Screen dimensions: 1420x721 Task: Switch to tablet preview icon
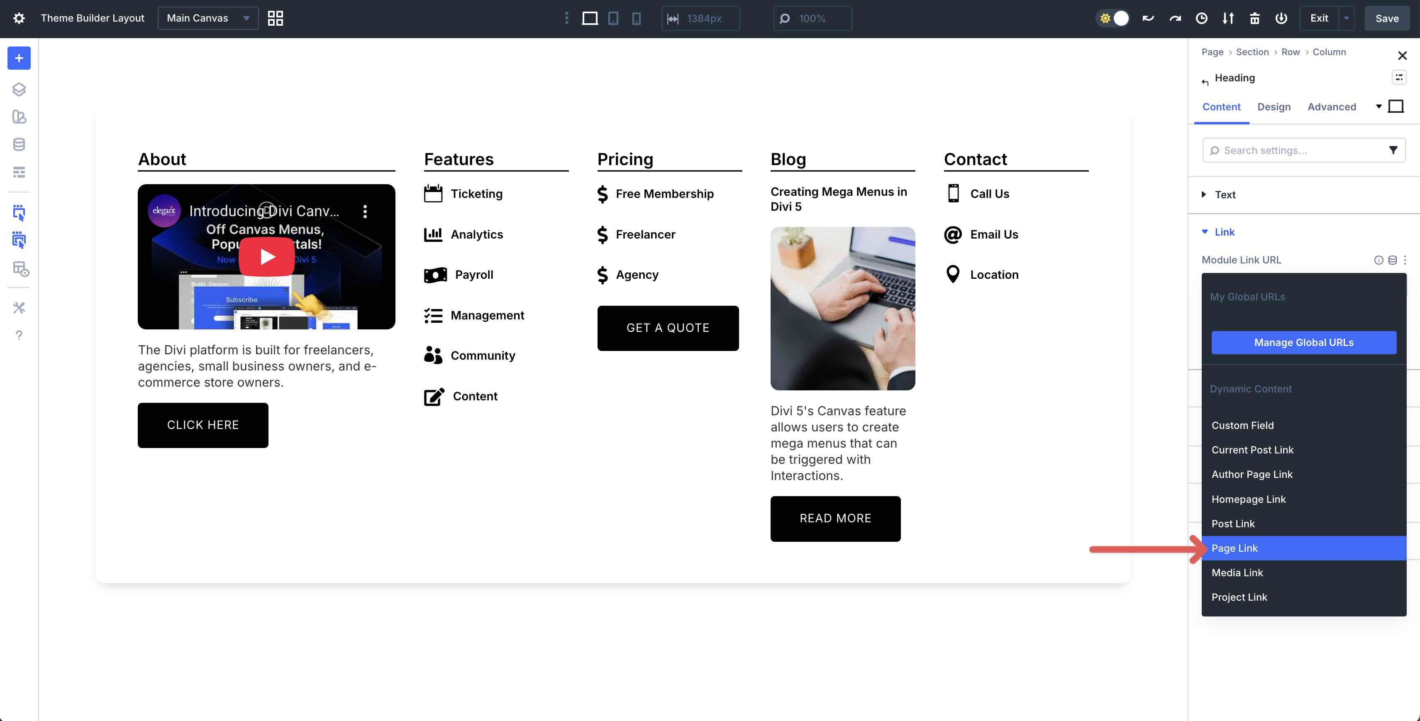(x=614, y=18)
